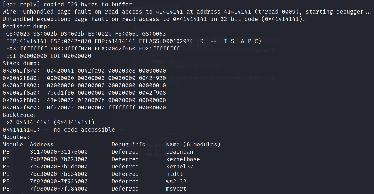The image size is (374, 194).
Task: Click the 'Register dump:' heading
Action: [x=26, y=27]
